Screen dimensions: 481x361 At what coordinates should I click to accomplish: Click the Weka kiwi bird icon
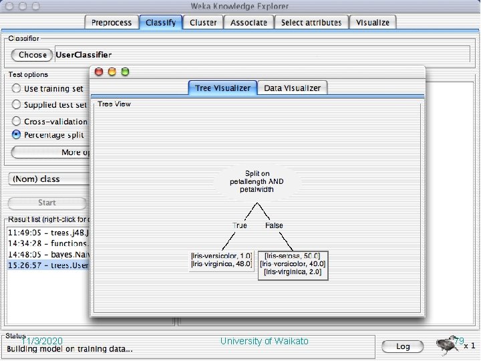click(x=446, y=346)
